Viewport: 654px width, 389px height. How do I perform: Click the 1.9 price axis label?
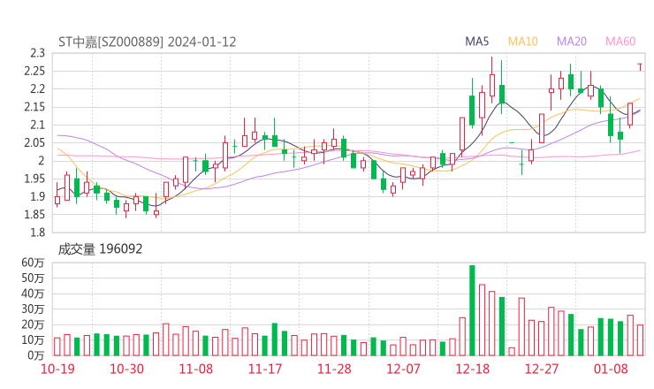(x=37, y=196)
